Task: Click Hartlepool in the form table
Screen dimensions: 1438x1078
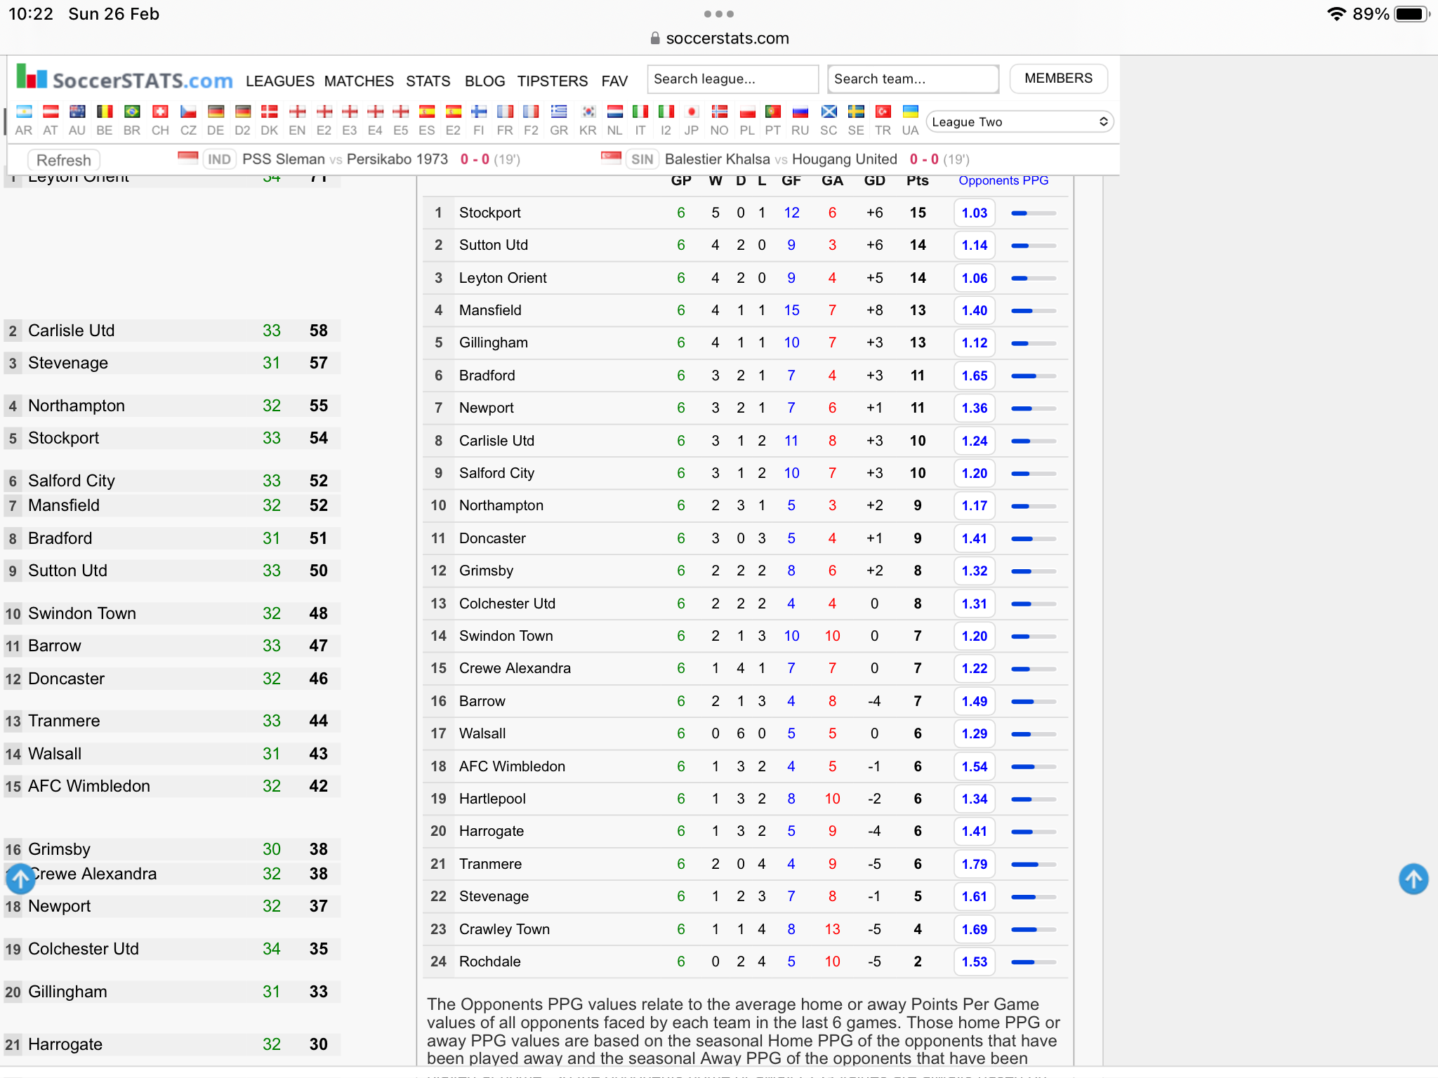Action: tap(492, 799)
